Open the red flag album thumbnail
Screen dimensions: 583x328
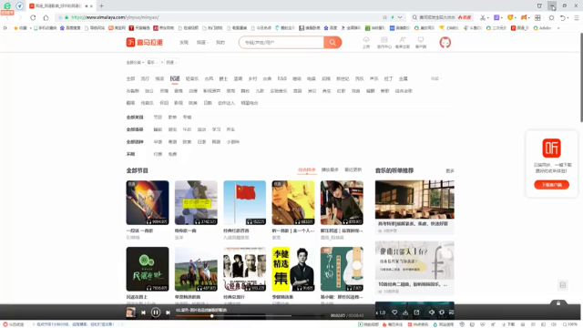point(245,202)
